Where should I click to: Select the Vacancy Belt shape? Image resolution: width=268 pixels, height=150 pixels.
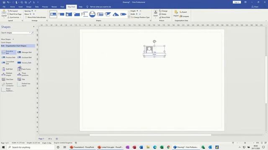tap(24, 63)
